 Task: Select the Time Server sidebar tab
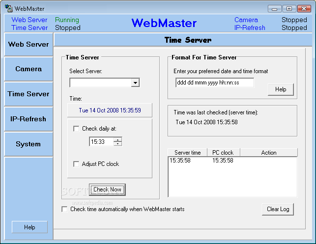point(29,94)
